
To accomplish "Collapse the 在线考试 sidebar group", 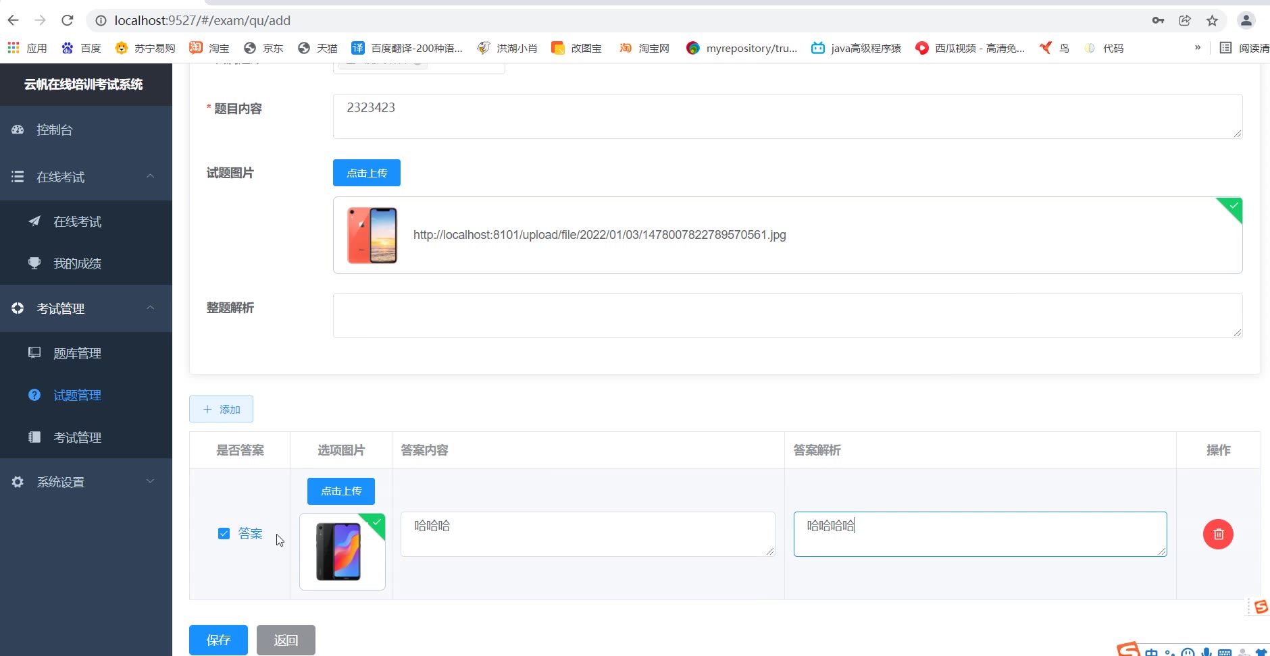I will click(86, 177).
